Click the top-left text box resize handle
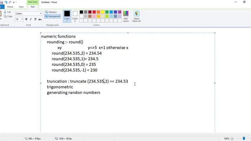Viewport: 251px width, 141px height. [41, 33]
